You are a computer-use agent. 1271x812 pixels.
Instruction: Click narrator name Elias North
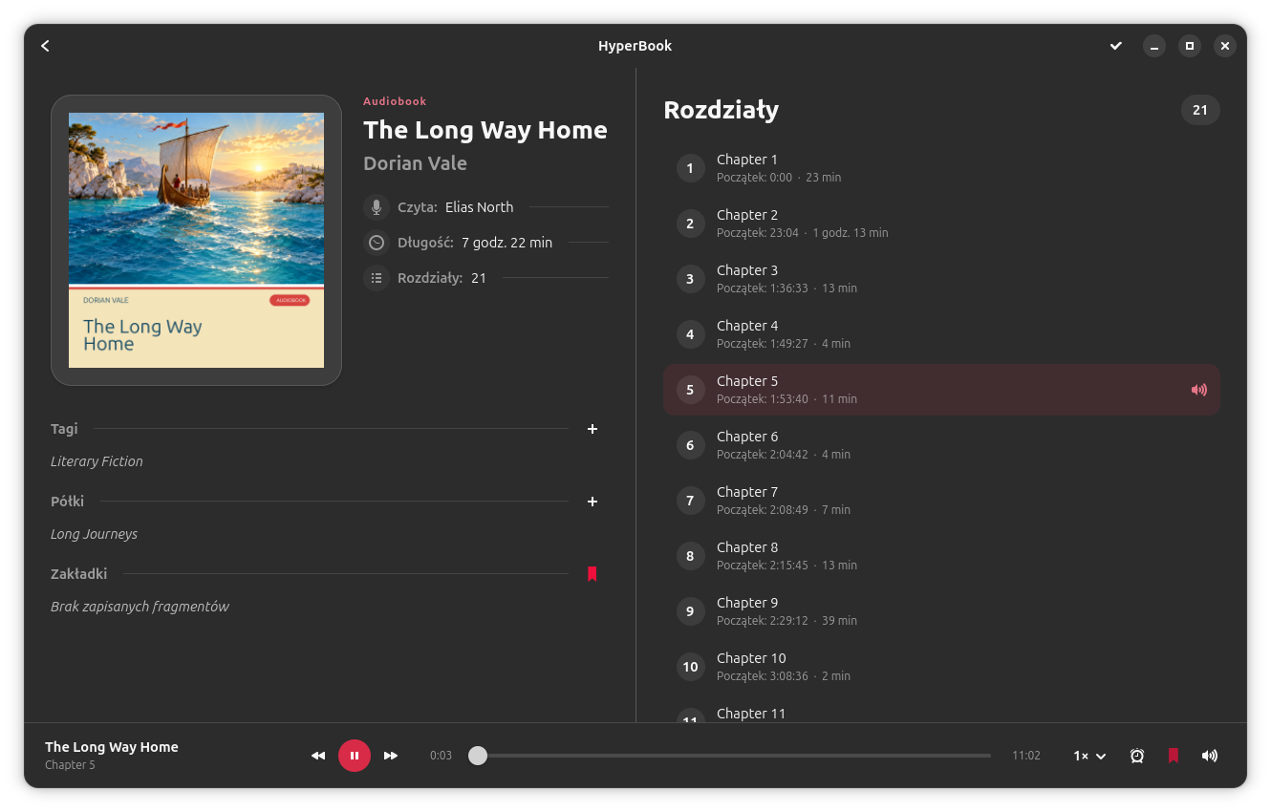(x=479, y=207)
